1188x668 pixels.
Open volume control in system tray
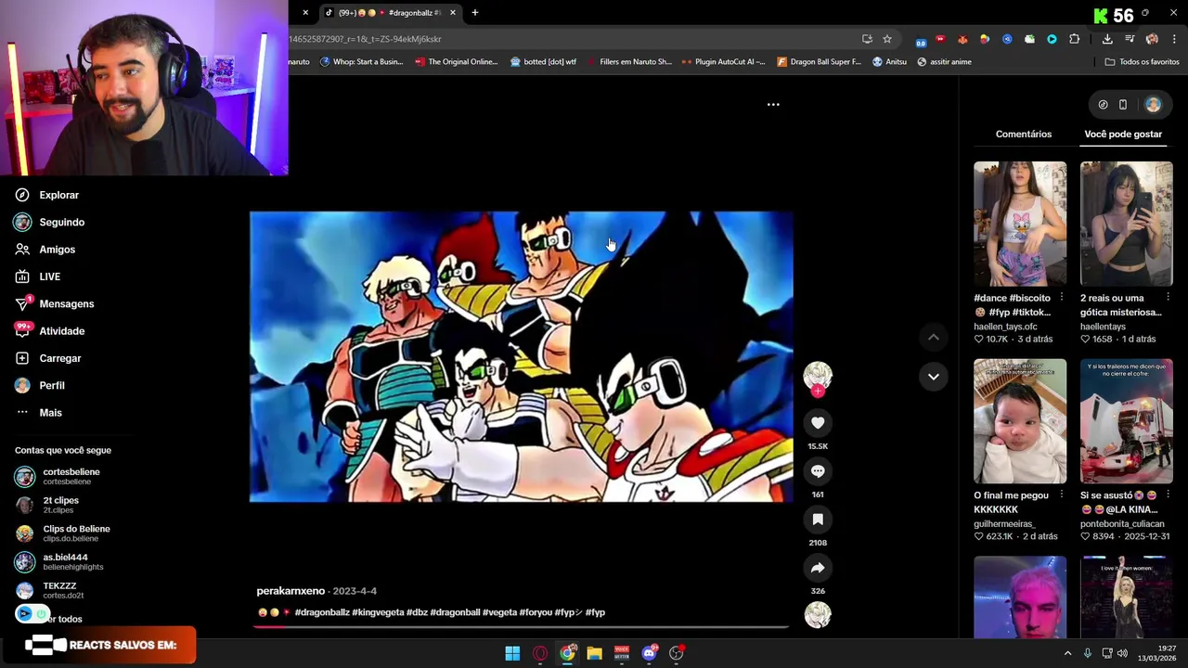(x=1121, y=653)
